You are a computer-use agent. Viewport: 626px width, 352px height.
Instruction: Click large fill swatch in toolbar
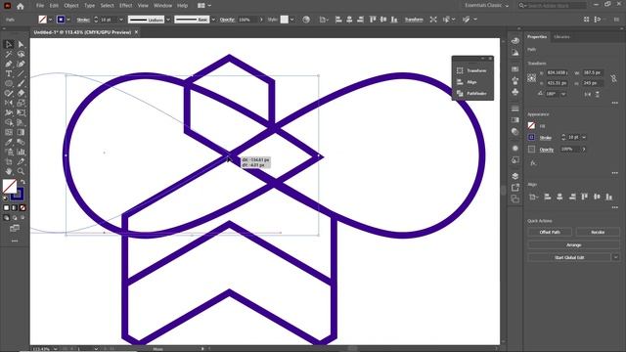[10, 186]
